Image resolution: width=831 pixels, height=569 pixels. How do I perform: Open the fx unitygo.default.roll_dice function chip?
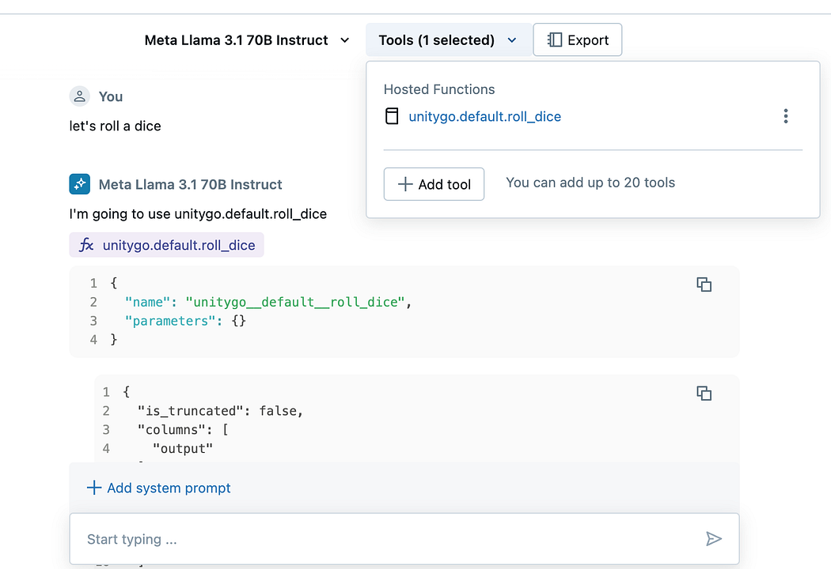(x=166, y=245)
